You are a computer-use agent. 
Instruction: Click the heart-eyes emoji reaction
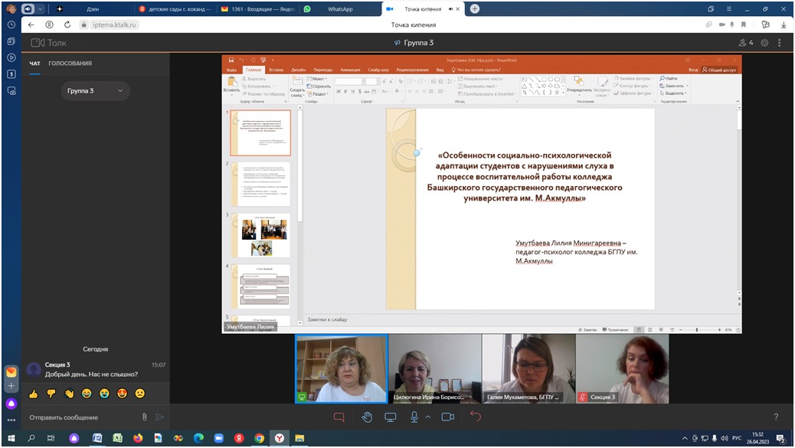point(123,393)
